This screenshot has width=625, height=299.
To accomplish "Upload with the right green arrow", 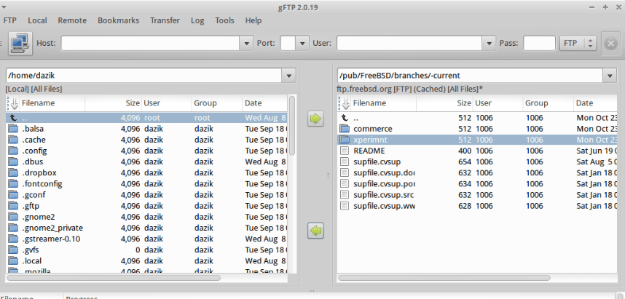I will [x=315, y=119].
